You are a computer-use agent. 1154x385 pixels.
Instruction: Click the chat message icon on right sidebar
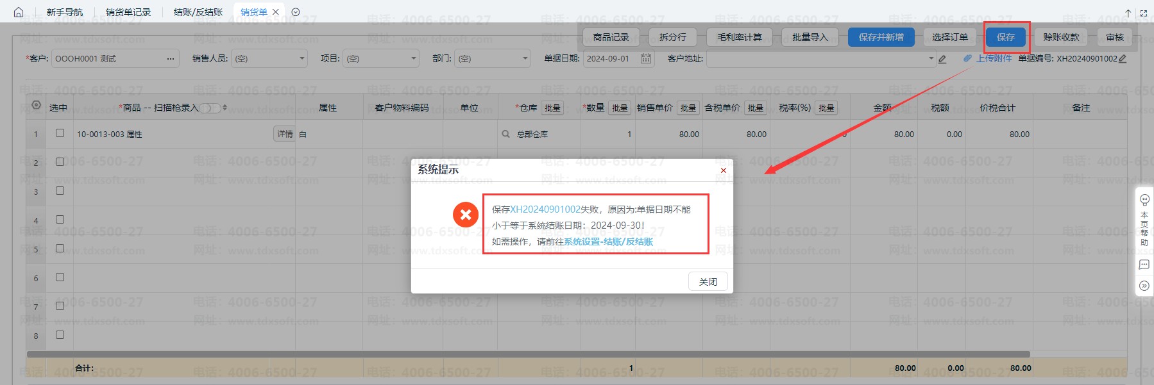(1144, 265)
